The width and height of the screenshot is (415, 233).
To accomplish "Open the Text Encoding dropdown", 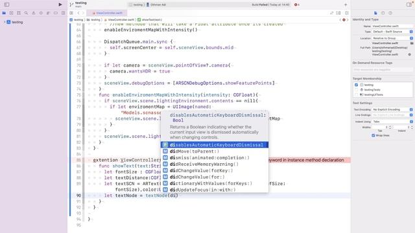I will (x=392, y=109).
